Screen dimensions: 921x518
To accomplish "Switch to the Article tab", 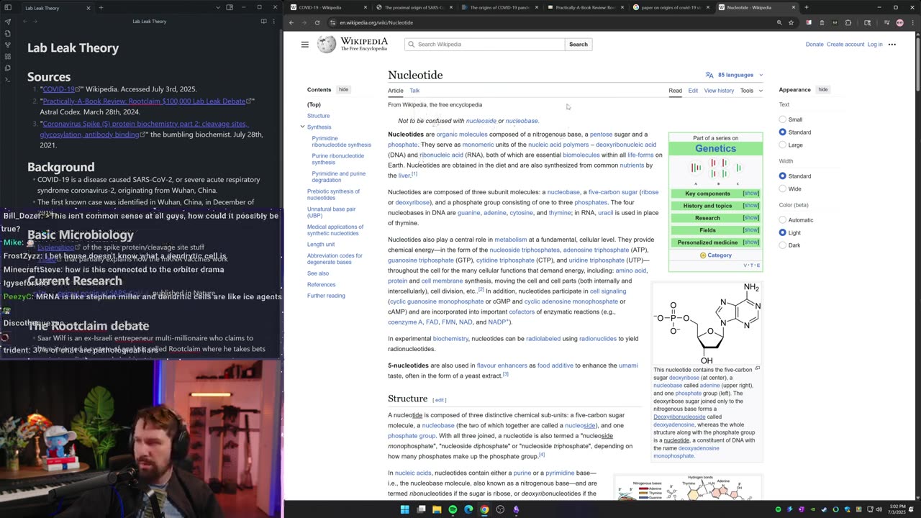I will click(396, 91).
